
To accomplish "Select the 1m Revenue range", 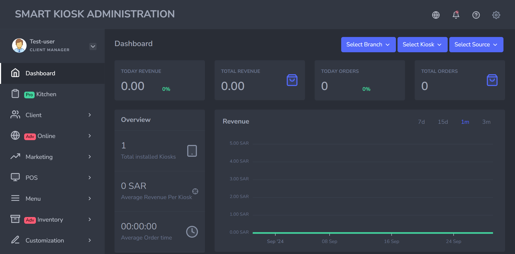I will pos(465,122).
